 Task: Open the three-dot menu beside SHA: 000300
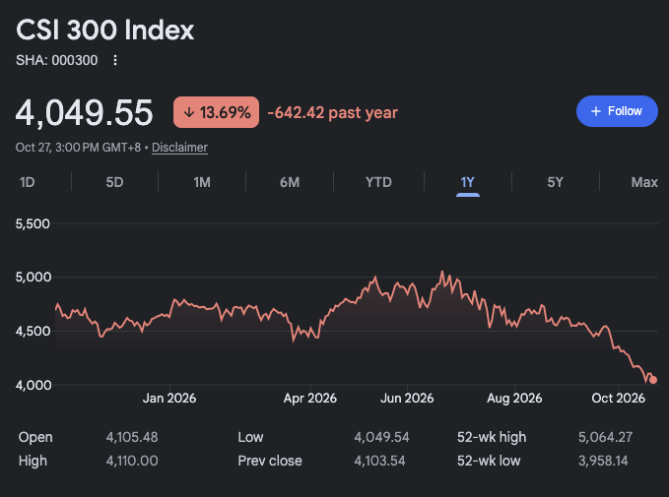point(114,60)
